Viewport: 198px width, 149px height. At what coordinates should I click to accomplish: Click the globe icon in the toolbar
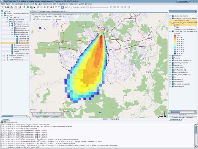pyautogui.click(x=28, y=7)
